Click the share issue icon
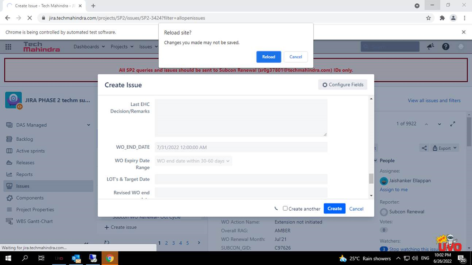 (x=424, y=148)
